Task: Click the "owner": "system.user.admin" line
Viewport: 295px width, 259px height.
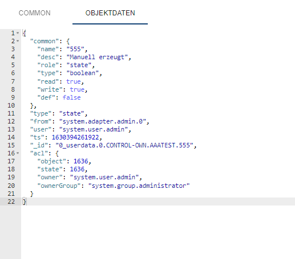Action: click(x=90, y=177)
